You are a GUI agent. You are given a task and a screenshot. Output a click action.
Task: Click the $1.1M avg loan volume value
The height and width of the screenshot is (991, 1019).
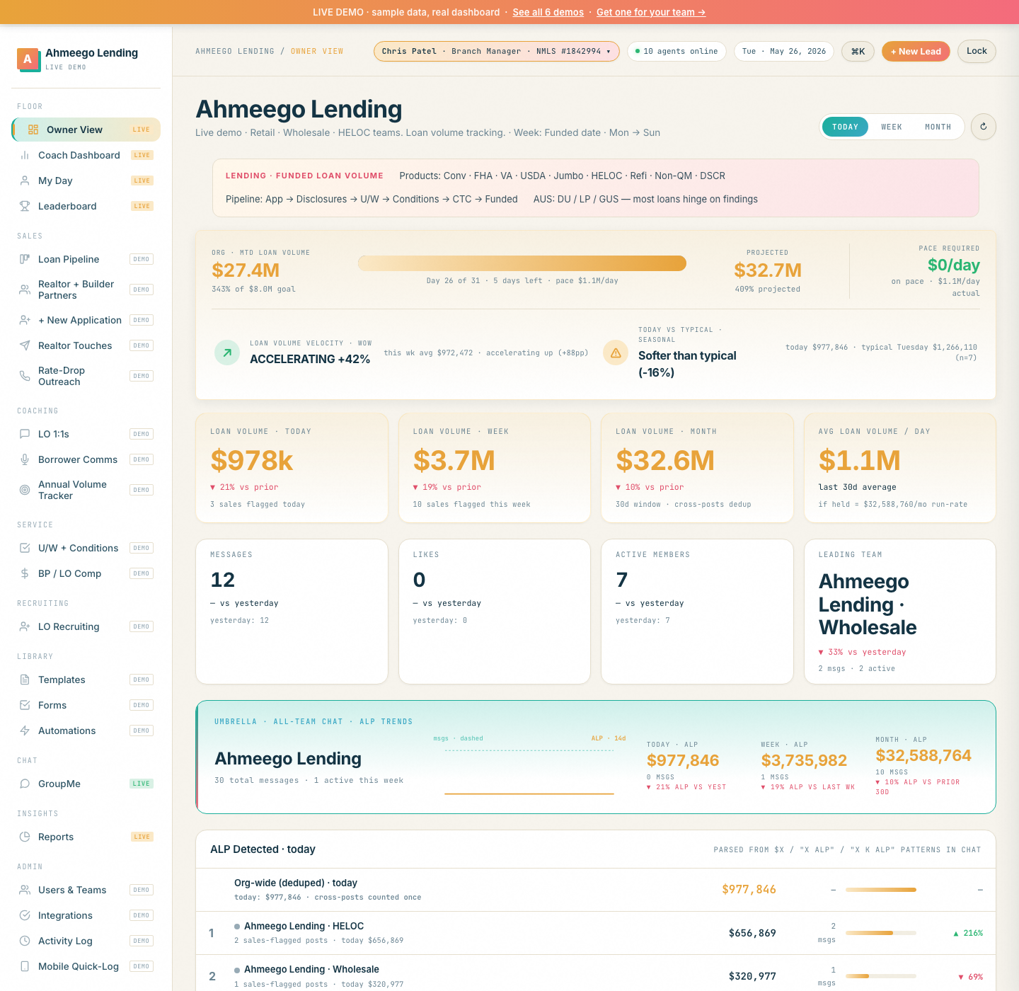860,461
